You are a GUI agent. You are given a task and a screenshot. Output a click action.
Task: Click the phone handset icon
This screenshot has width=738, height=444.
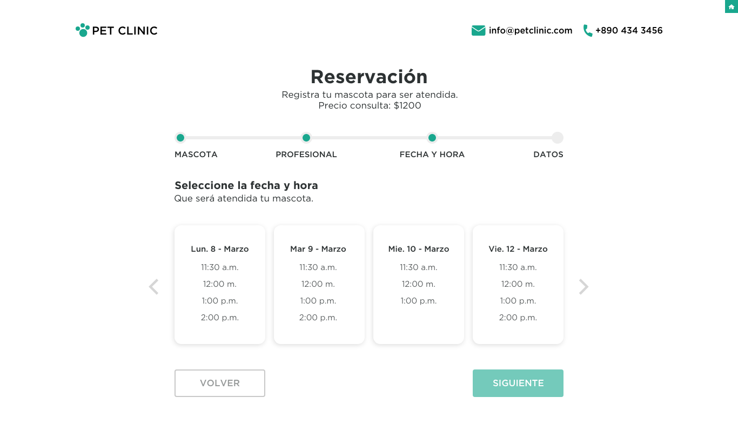tap(588, 31)
